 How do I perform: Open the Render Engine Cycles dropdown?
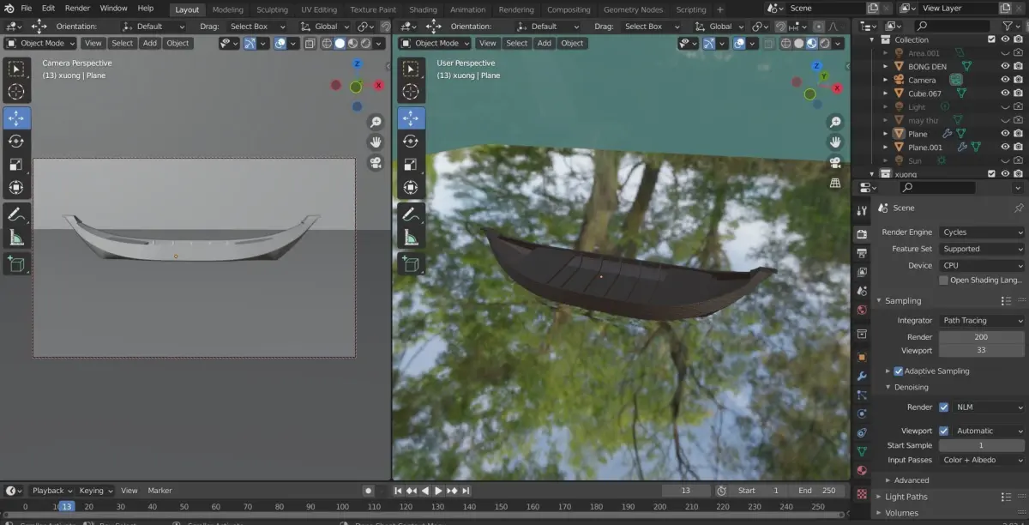tap(982, 232)
